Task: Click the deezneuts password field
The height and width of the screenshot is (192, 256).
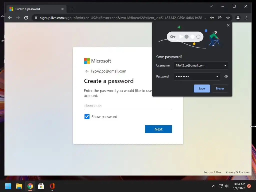Action: pos(128,106)
